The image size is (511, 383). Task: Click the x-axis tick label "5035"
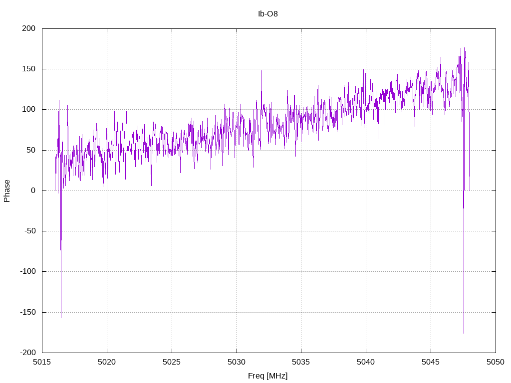[x=301, y=362]
